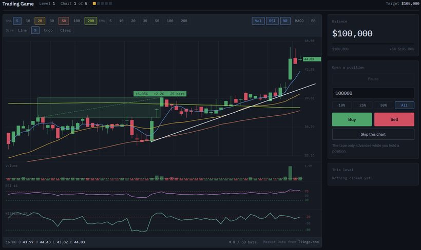Enable the SMA 100 moving average

pyautogui.click(x=77, y=21)
